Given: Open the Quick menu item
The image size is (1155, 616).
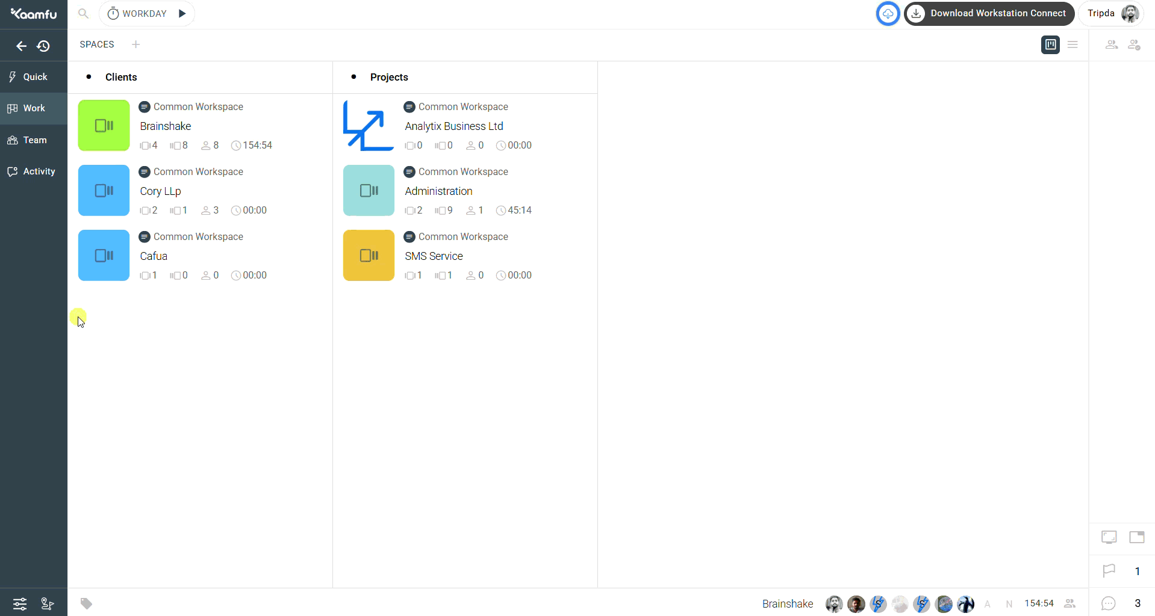Looking at the screenshot, I should point(34,77).
